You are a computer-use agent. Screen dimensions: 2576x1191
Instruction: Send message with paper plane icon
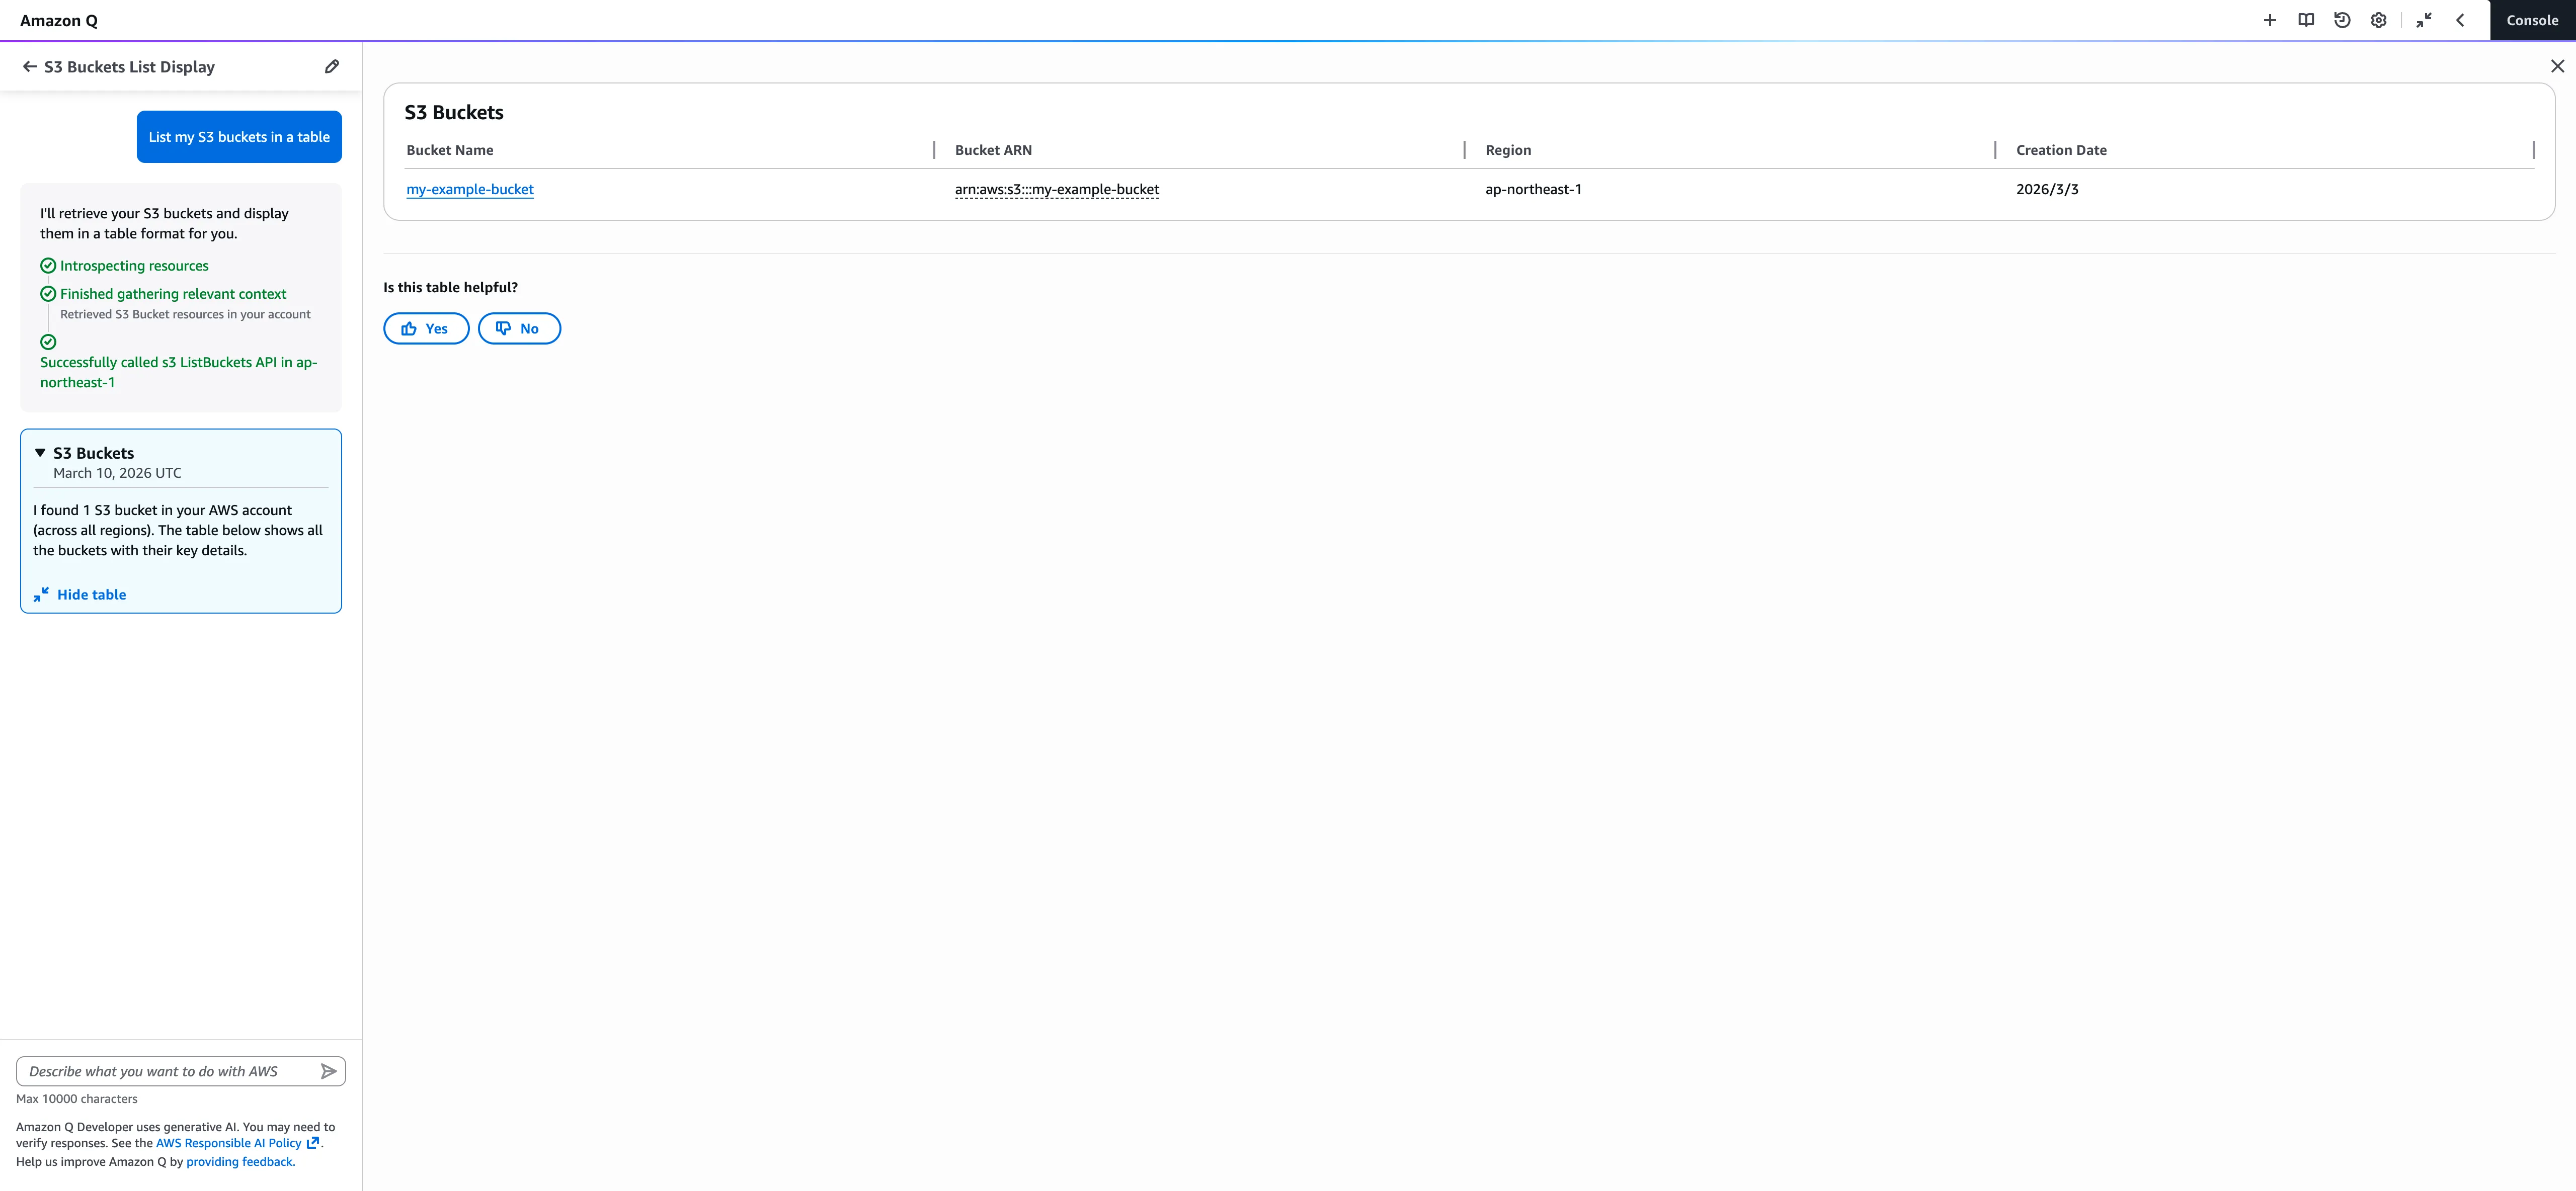(x=328, y=1071)
